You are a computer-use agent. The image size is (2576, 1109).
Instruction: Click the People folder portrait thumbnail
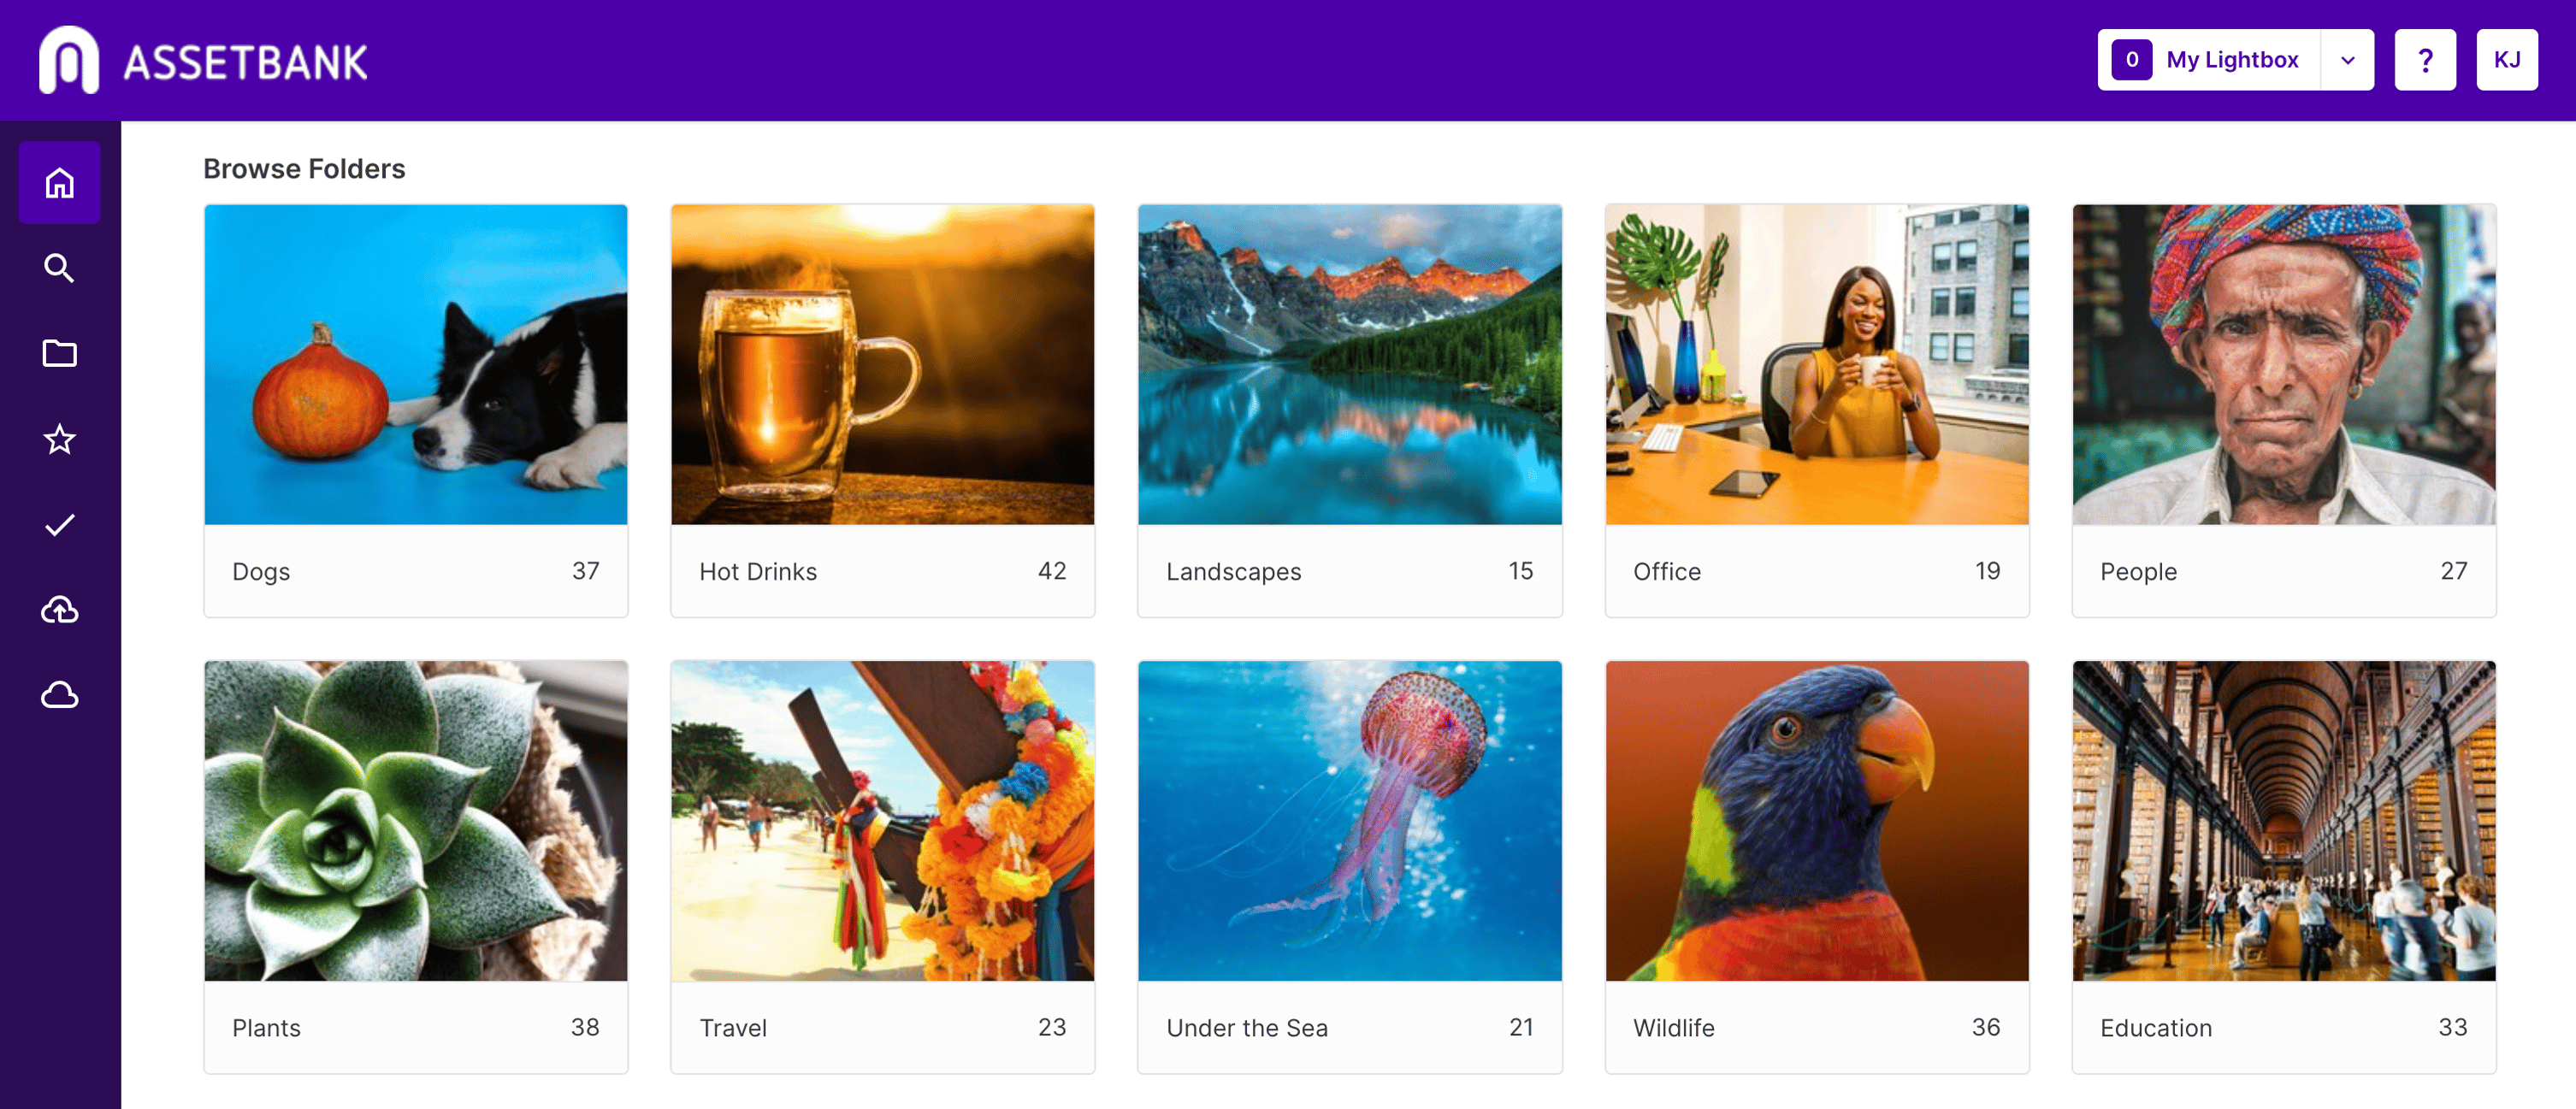click(2284, 365)
